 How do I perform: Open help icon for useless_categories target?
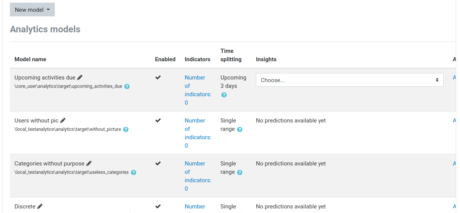click(x=133, y=172)
